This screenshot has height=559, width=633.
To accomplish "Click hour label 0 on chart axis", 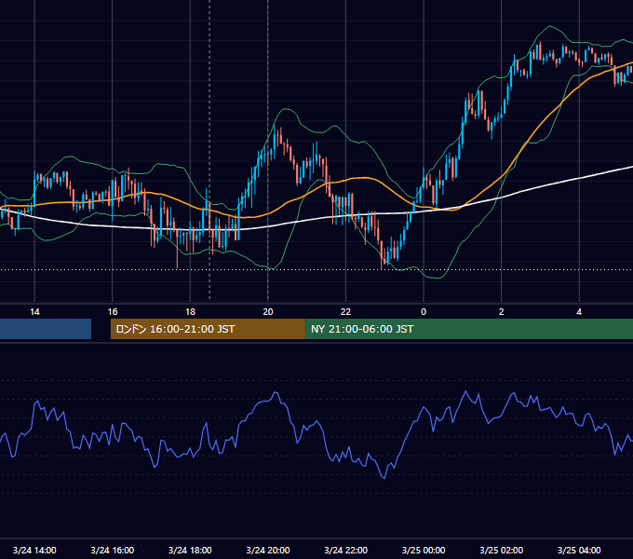I will pos(424,312).
